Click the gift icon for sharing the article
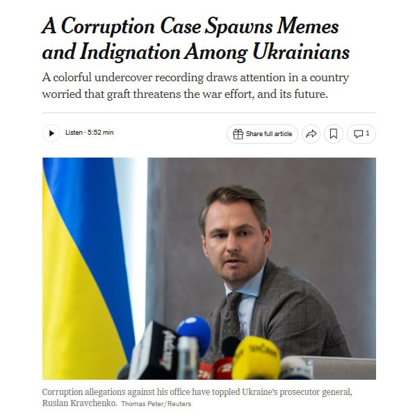The width and height of the screenshot is (415, 420). click(x=238, y=134)
